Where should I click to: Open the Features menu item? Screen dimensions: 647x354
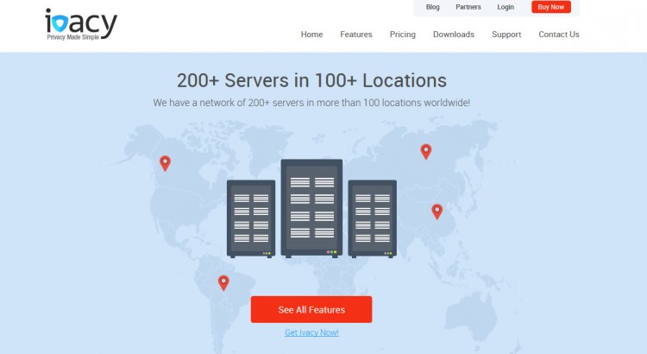point(356,35)
